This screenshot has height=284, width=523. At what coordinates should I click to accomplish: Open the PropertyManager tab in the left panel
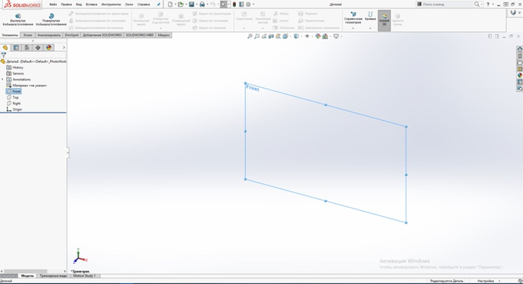[16, 48]
